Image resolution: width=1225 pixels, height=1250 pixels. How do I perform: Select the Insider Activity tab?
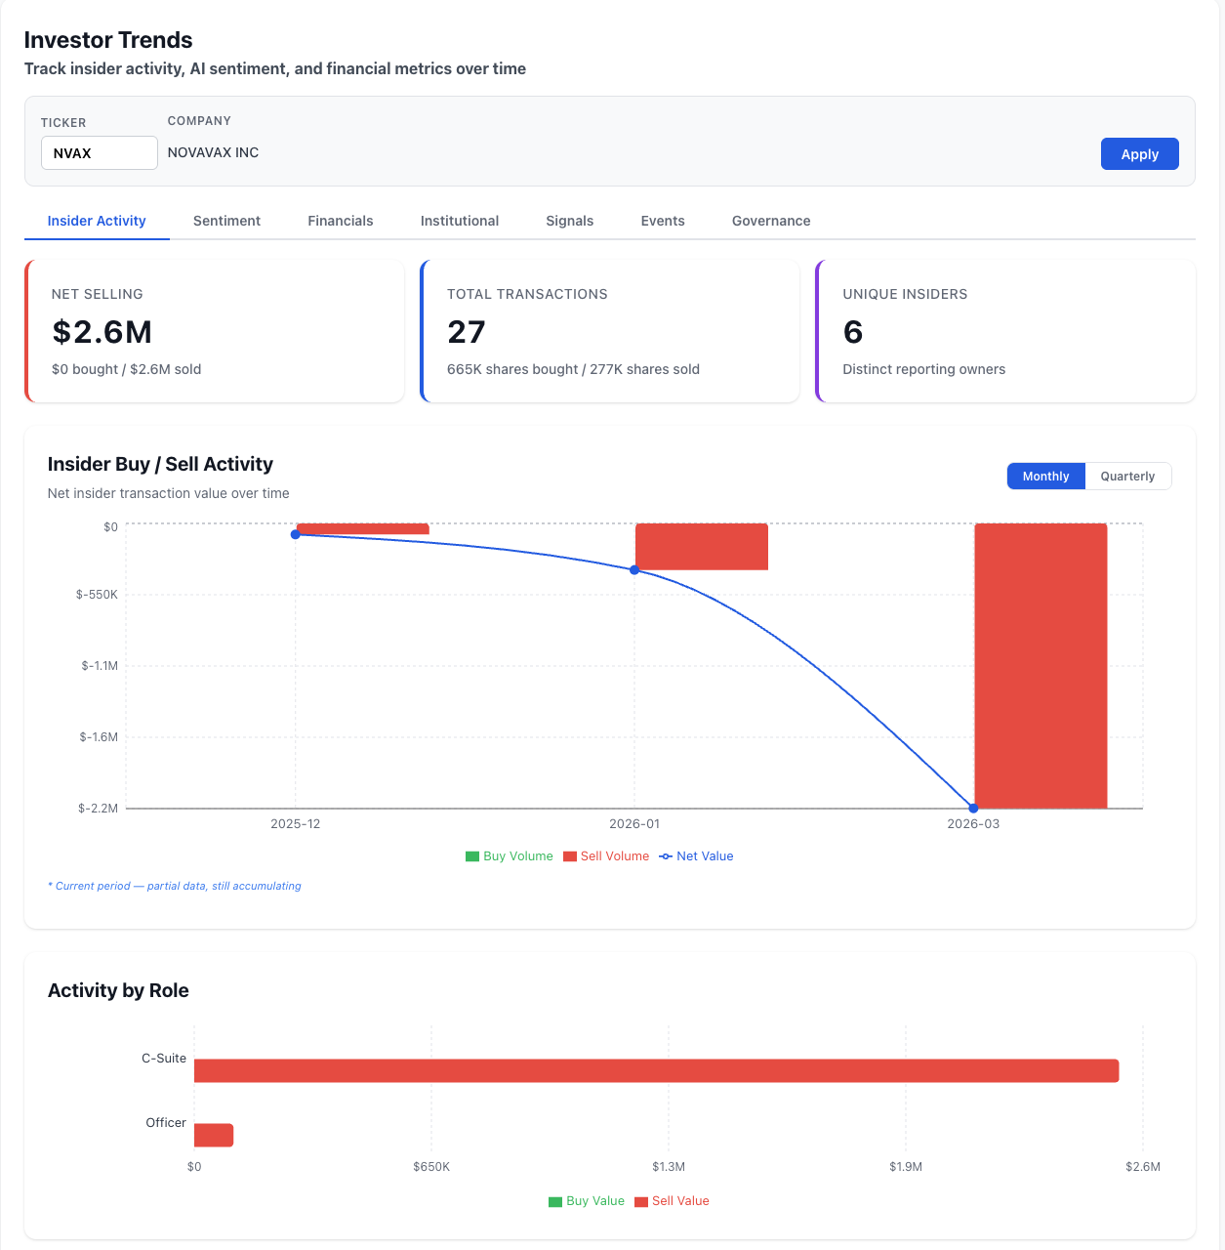tap(97, 221)
